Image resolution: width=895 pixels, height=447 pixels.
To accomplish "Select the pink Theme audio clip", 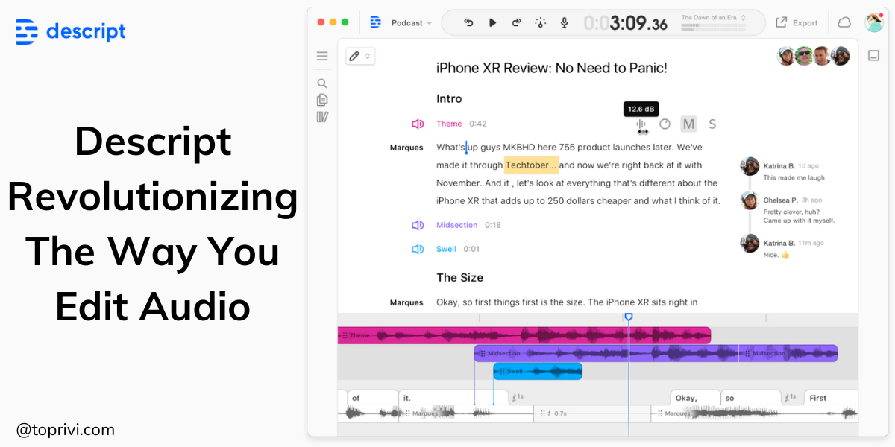I will 524,335.
